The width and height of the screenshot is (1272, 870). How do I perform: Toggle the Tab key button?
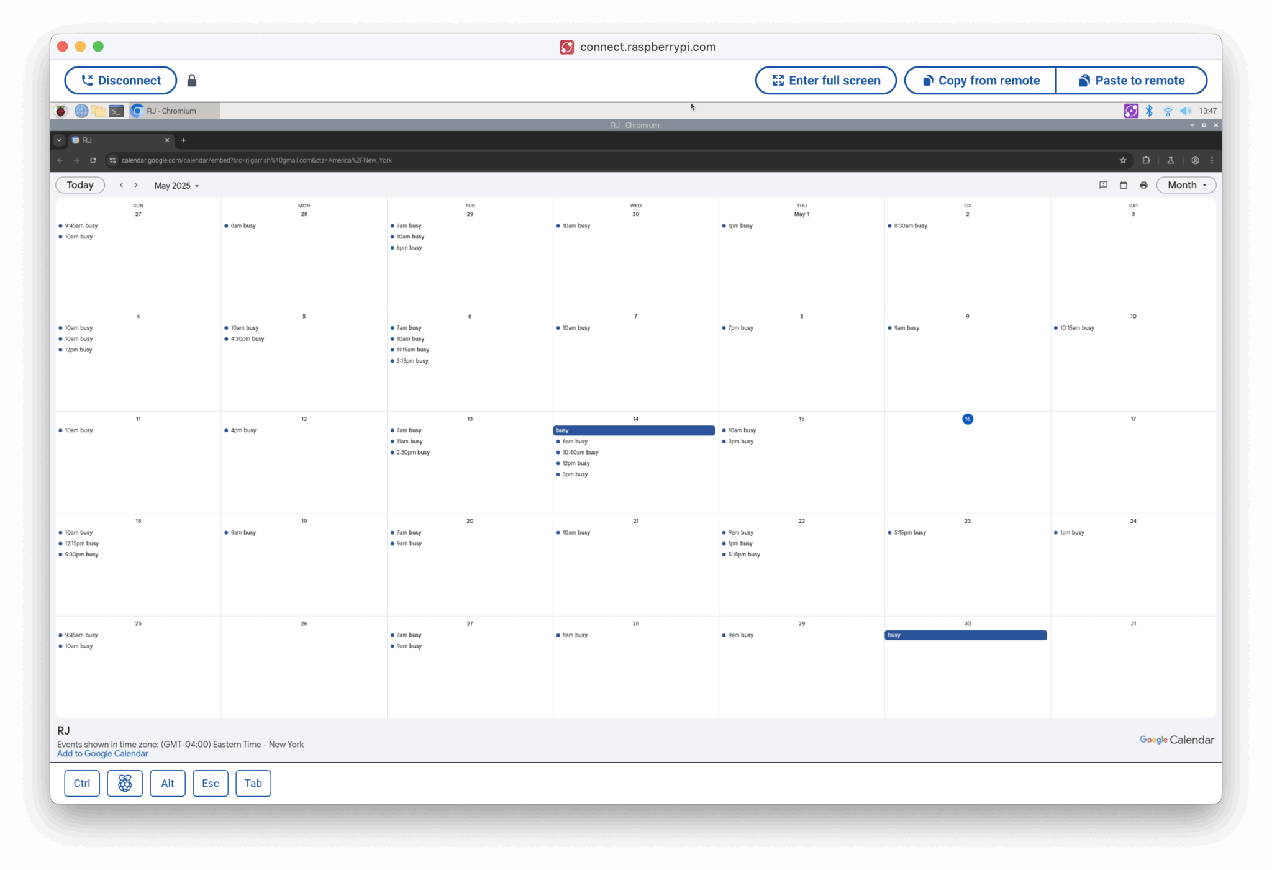(x=253, y=783)
